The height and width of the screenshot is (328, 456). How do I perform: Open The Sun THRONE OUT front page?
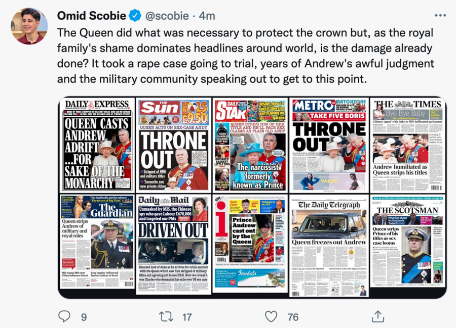(174, 145)
